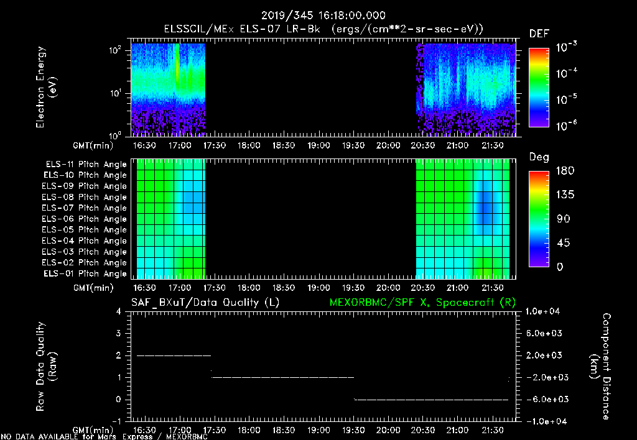The height and width of the screenshot is (440, 637).
Task: Click the data quality line segment at level 1
Action: [283, 377]
